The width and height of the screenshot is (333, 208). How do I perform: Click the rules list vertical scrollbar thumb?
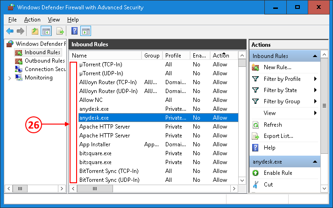pyautogui.click(x=242, y=63)
